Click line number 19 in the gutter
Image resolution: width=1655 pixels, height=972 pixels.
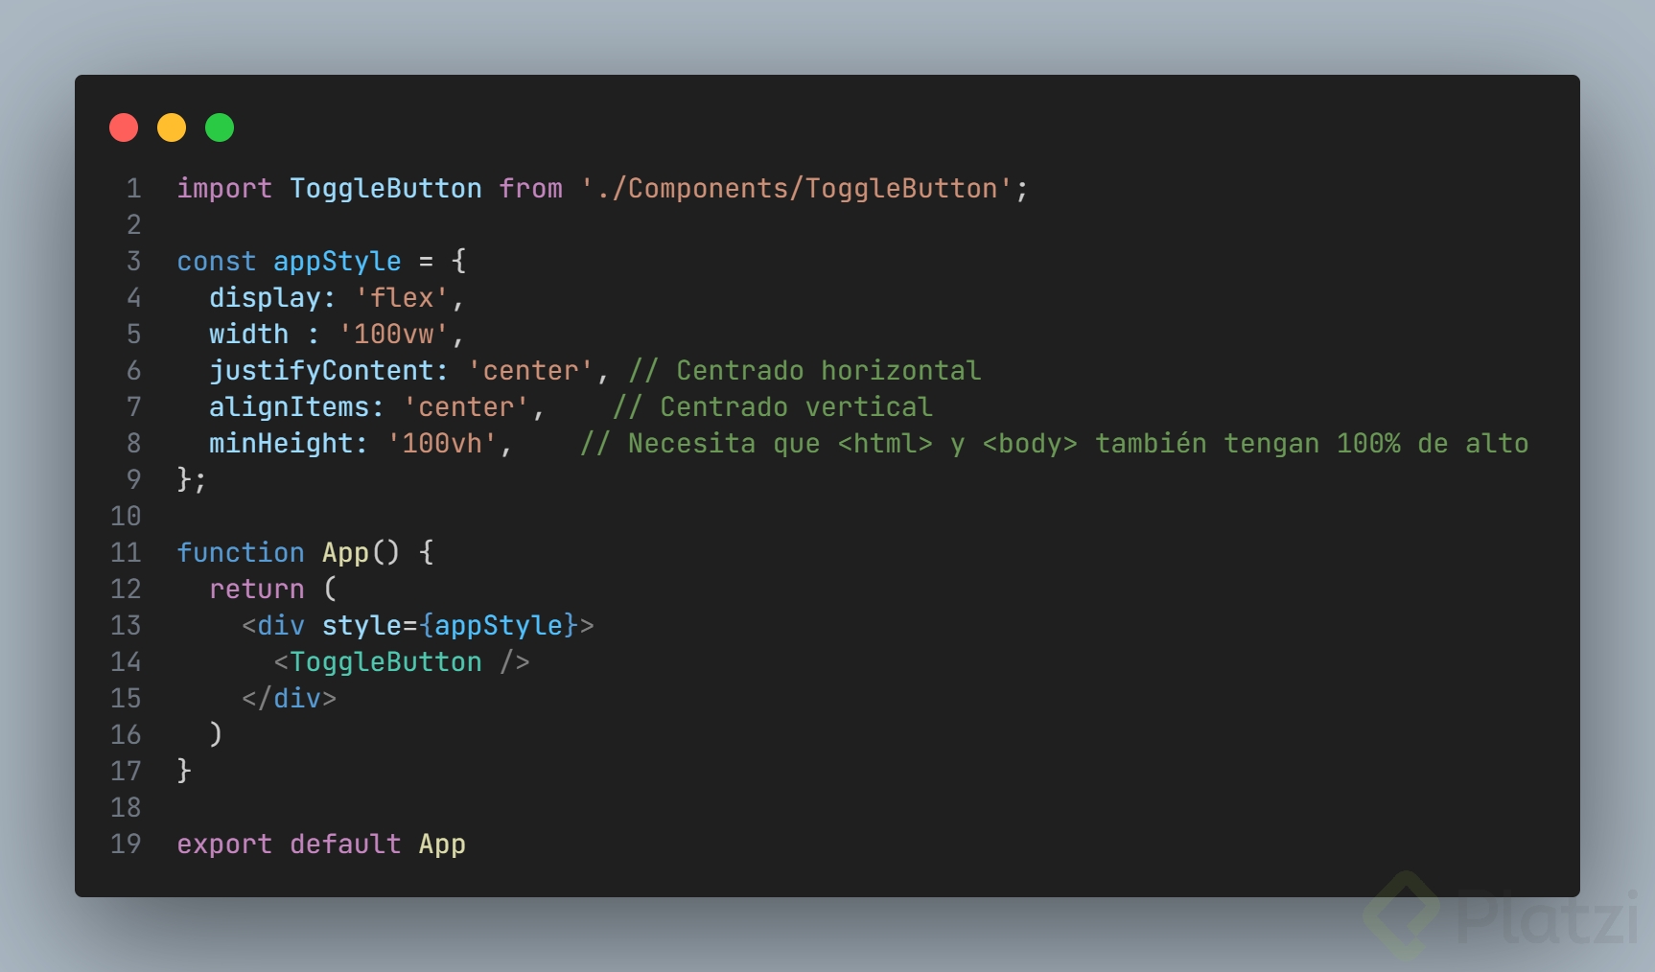126,845
